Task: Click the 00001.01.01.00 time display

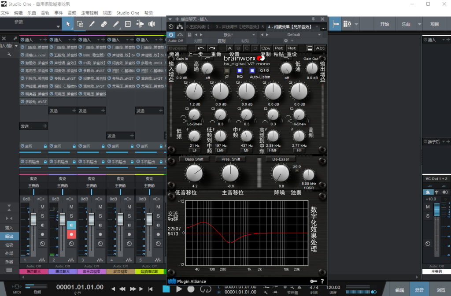Action: (80, 287)
